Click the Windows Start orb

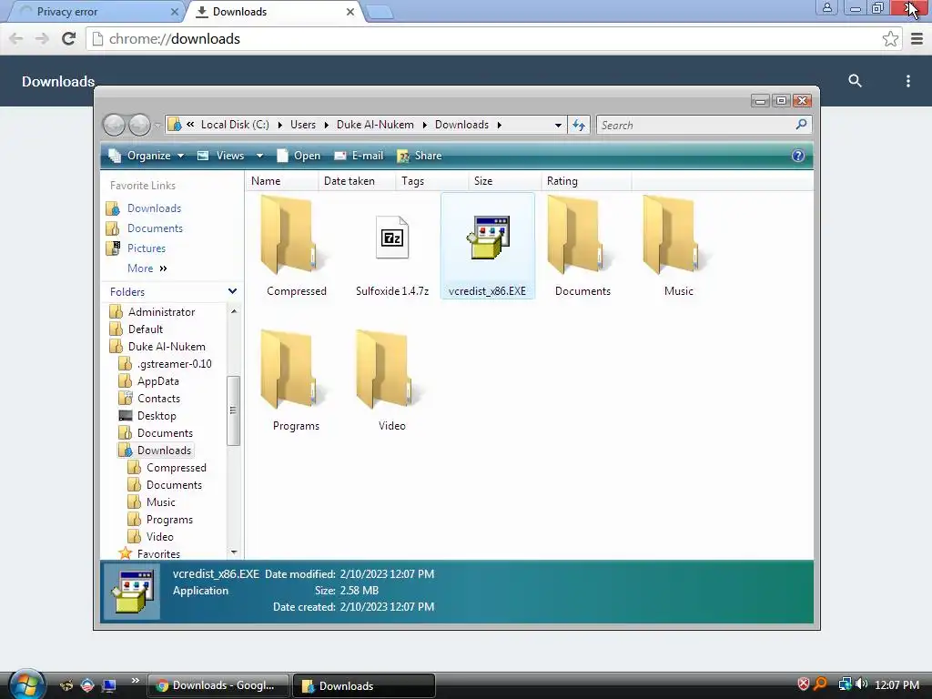tap(25, 684)
